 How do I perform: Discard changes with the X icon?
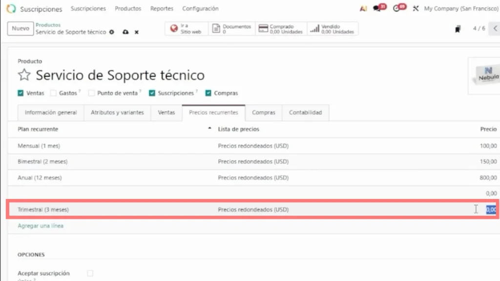coord(137,32)
